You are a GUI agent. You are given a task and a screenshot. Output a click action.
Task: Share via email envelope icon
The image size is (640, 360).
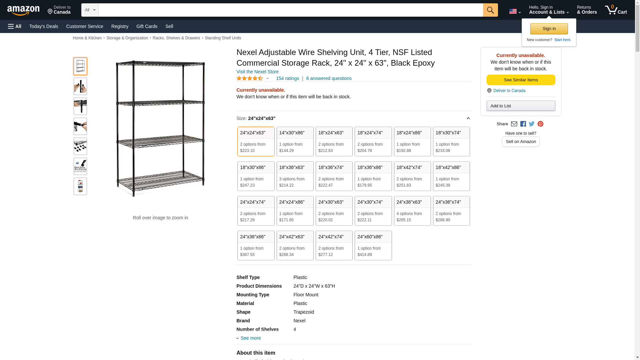(x=514, y=124)
